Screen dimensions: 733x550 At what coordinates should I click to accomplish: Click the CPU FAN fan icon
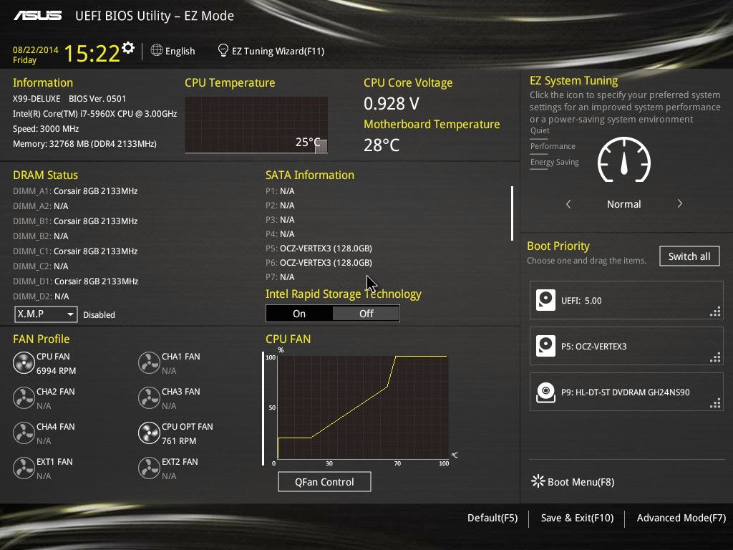point(24,363)
